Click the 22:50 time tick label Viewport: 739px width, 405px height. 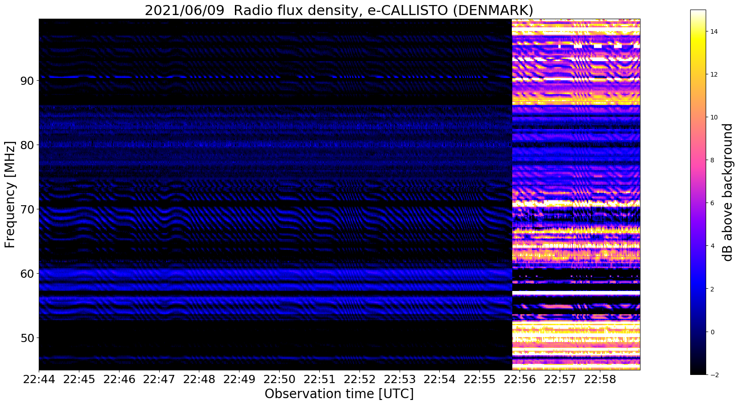(279, 379)
